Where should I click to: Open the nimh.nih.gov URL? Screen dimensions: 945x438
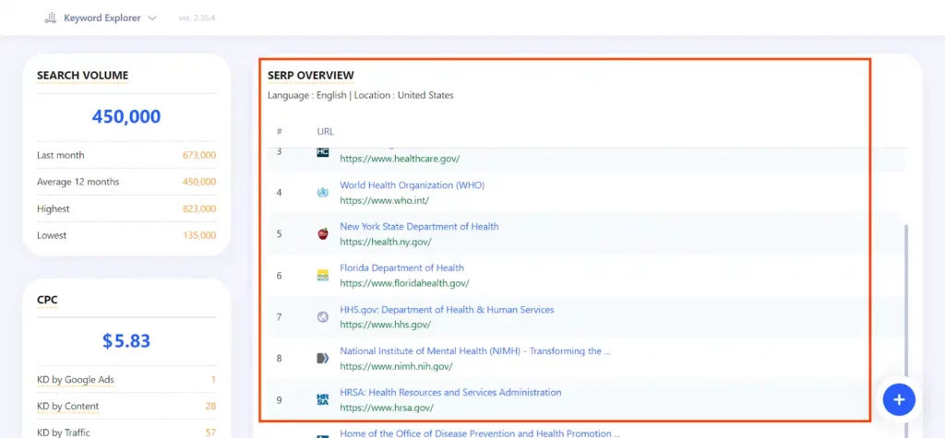point(396,366)
